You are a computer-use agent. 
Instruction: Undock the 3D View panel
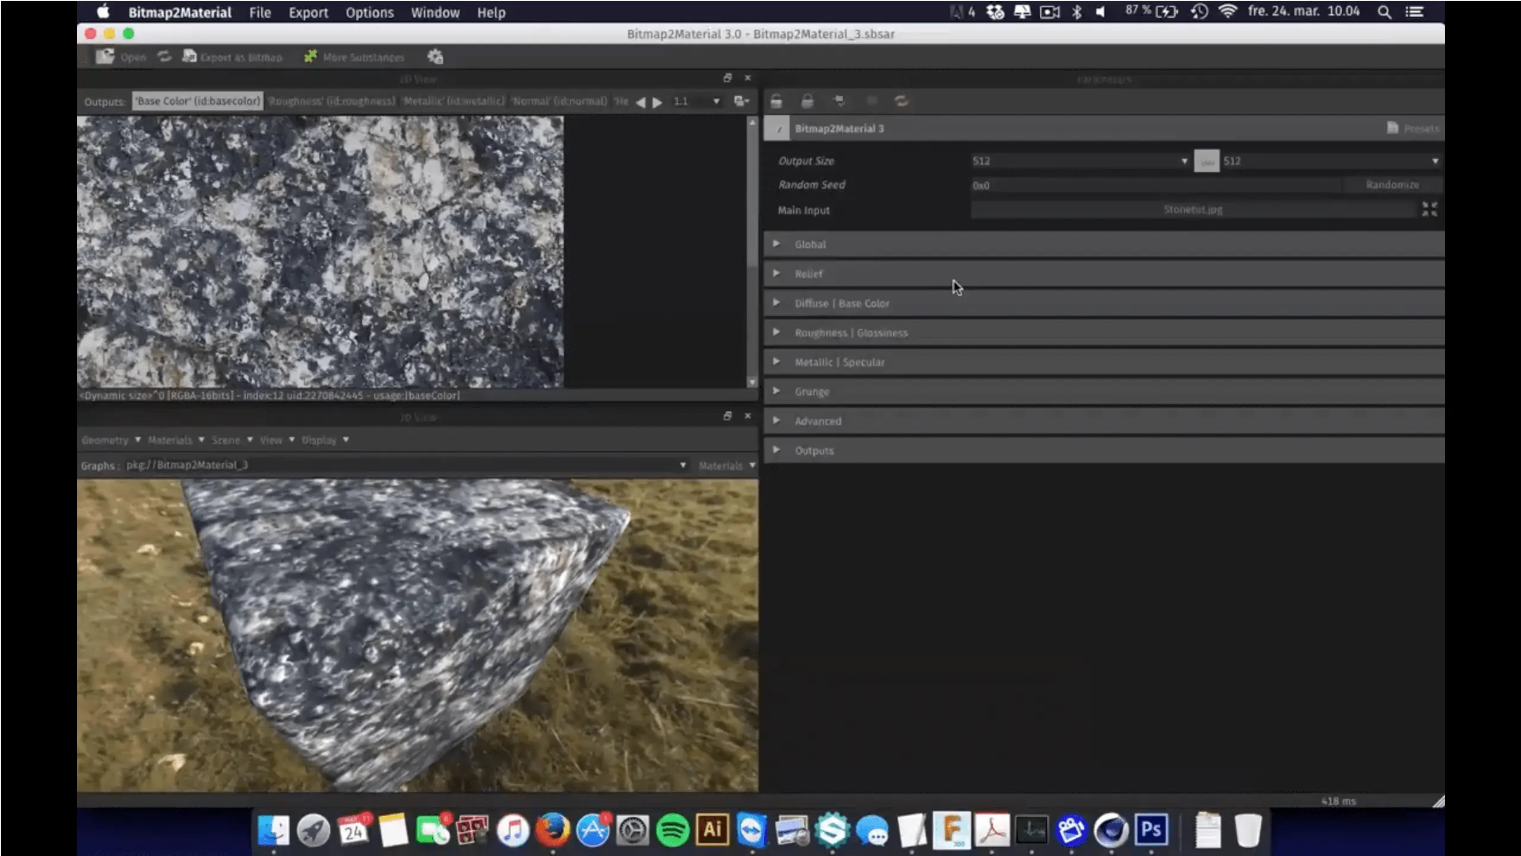point(727,416)
